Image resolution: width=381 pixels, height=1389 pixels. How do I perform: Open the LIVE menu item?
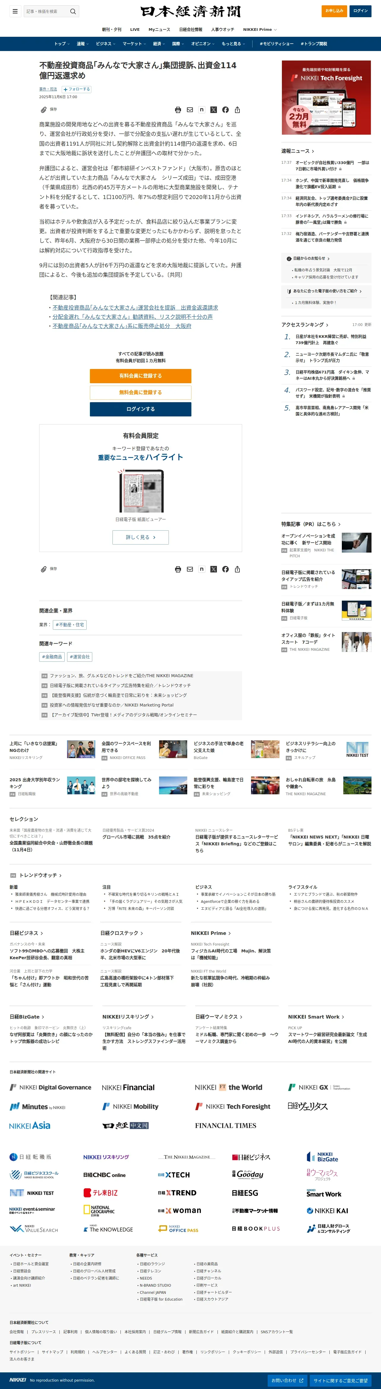135,30
